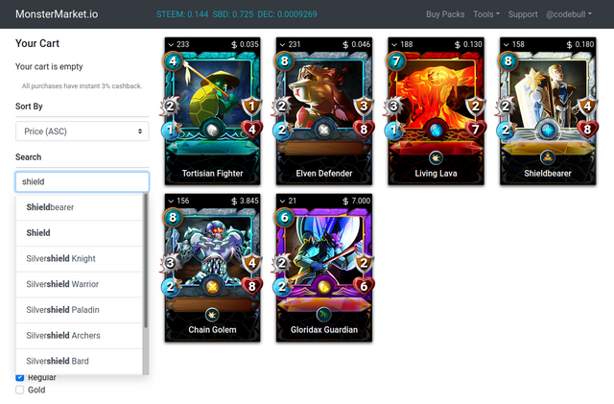Click the heart health icon on Gloridax Guardian
Image resolution: width=614 pixels, height=404 pixels.
tap(364, 286)
